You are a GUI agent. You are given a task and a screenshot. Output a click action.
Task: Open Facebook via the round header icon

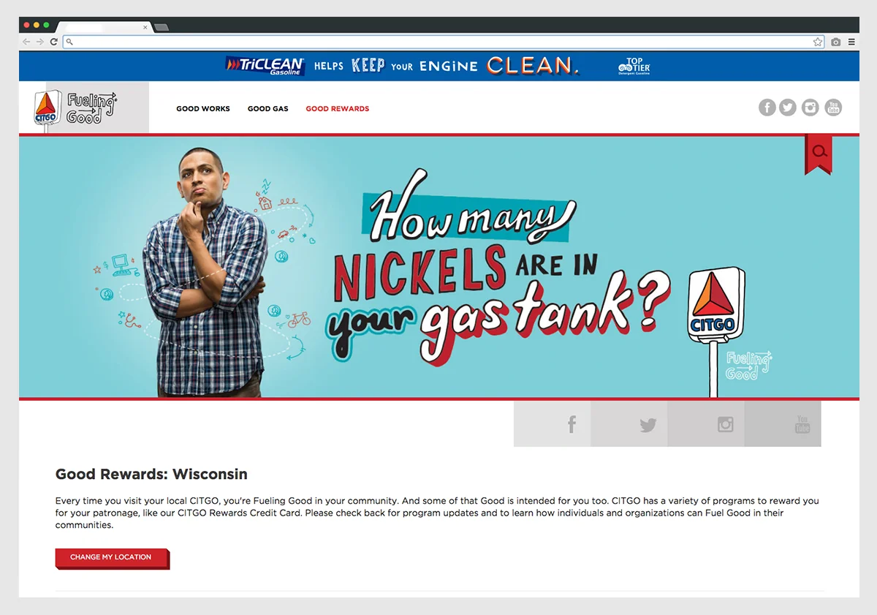767,107
